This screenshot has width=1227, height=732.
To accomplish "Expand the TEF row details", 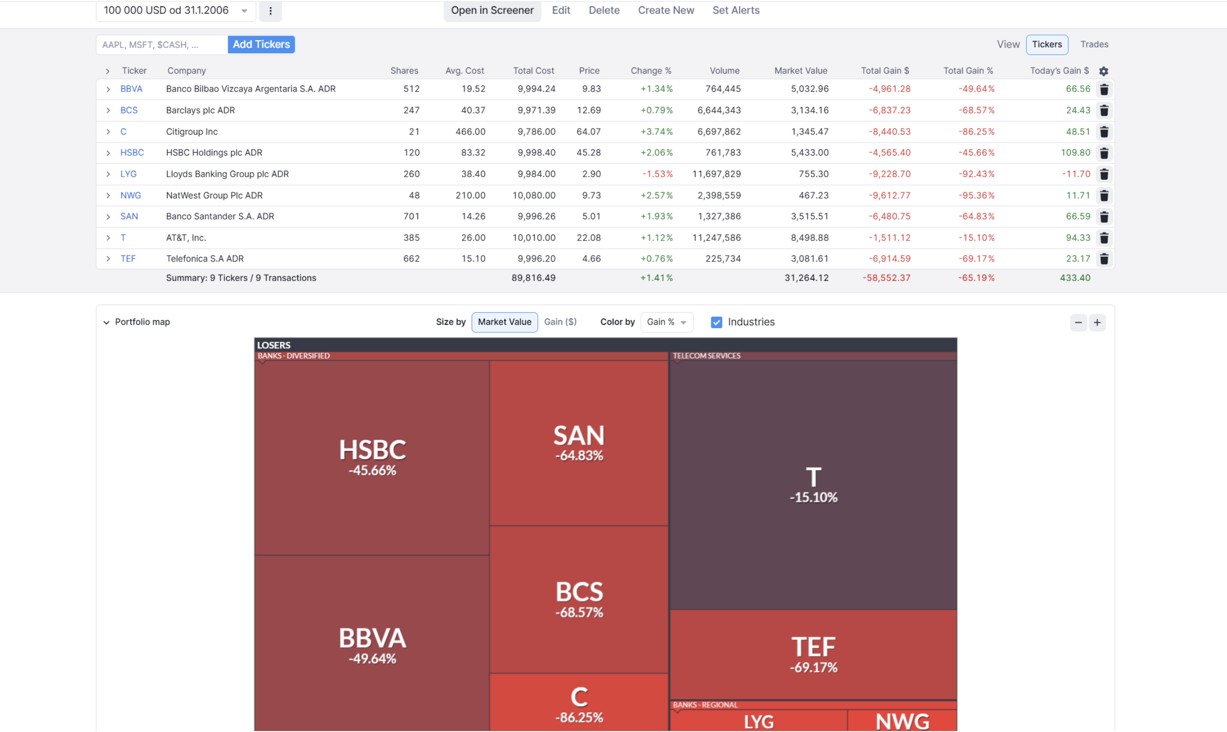I will (x=108, y=259).
